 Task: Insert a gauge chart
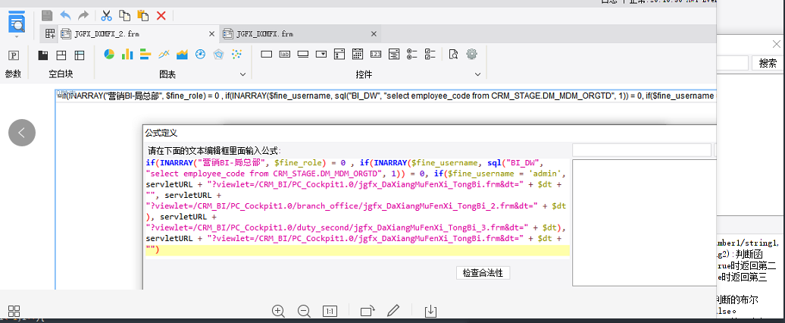pos(200,54)
